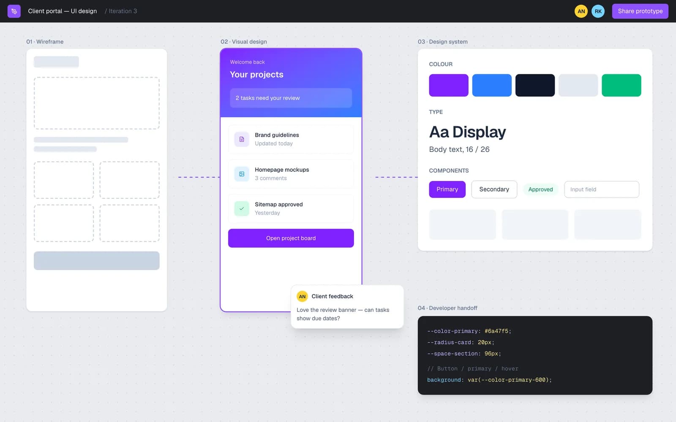Click the Client portal — UI design title

coord(63,11)
